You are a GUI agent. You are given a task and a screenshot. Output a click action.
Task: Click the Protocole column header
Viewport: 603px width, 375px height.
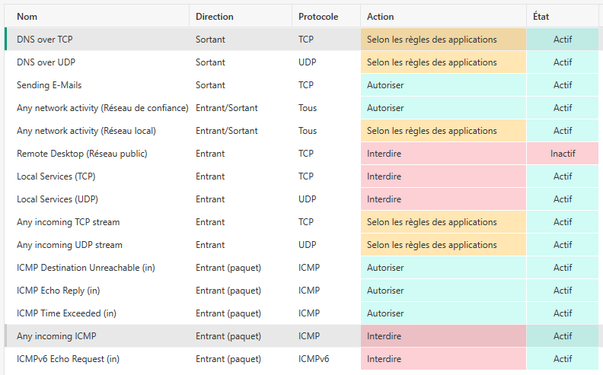click(319, 16)
